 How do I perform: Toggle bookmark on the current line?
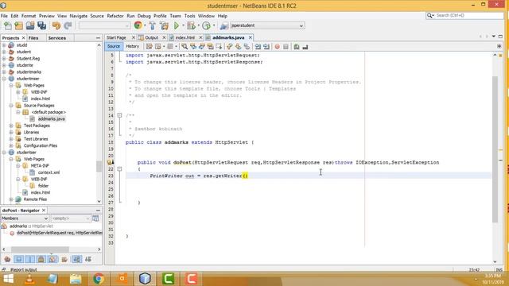point(247,47)
